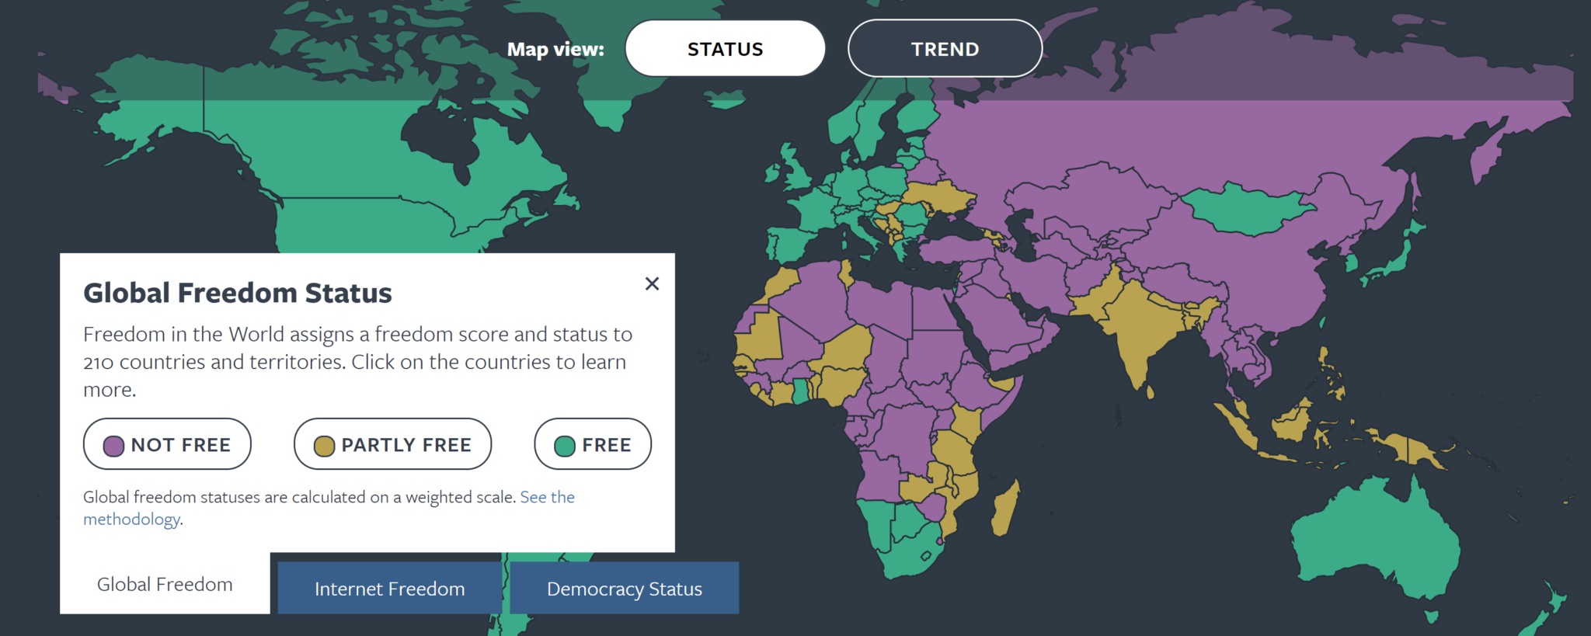Click the yellow PARTLY FREE color swatch
Image resolution: width=1591 pixels, height=636 pixels.
tap(324, 444)
